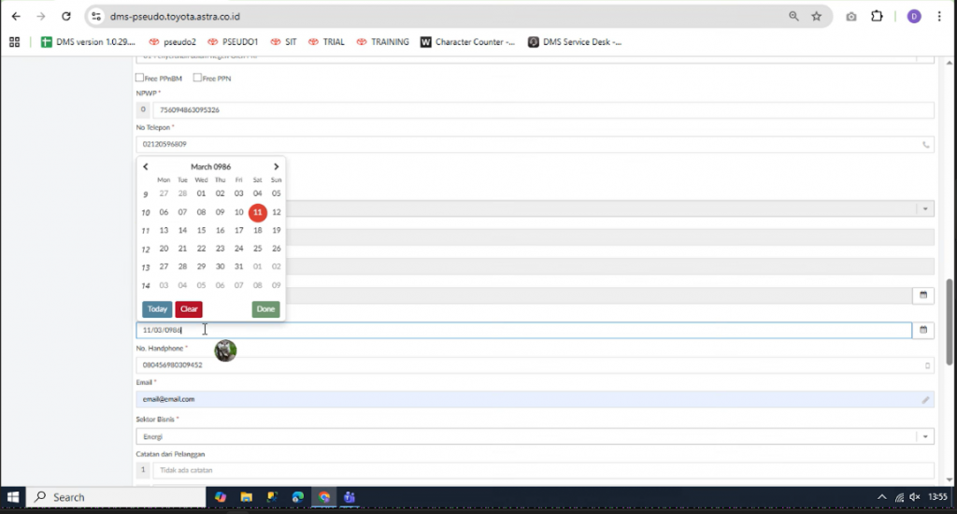Image resolution: width=957 pixels, height=514 pixels.
Task: Reload the page with the refresh icon
Action: [x=65, y=16]
